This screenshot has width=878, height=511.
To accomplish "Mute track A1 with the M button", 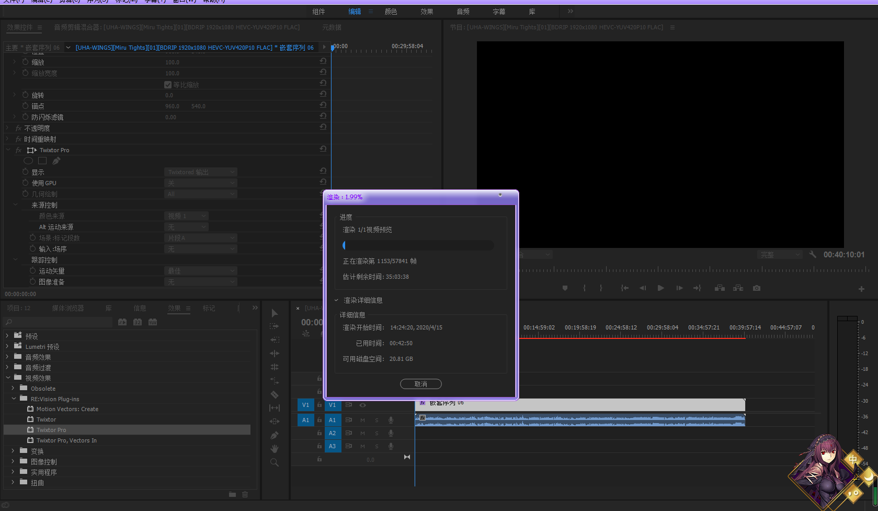I will coord(362,420).
